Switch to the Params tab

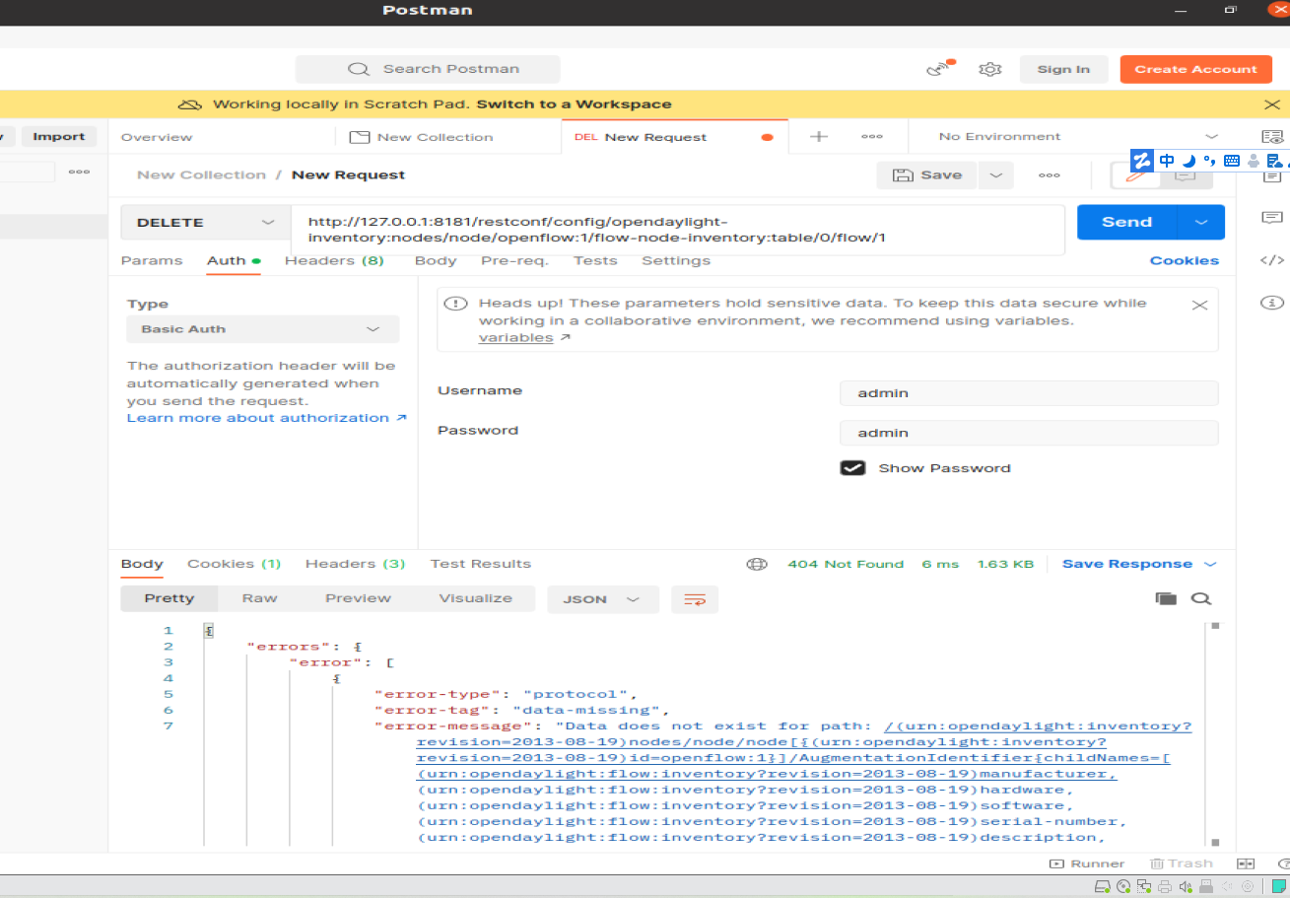tap(152, 261)
